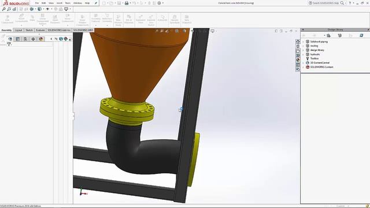The height and width of the screenshot is (208, 370).
Task: Open the PropertyManager tab icon
Action: (18, 39)
